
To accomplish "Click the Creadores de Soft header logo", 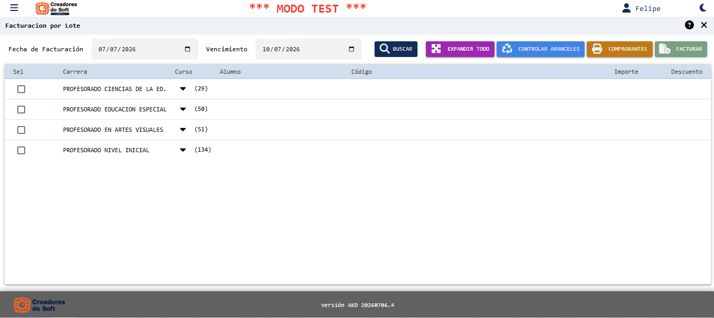I will pyautogui.click(x=56, y=8).
